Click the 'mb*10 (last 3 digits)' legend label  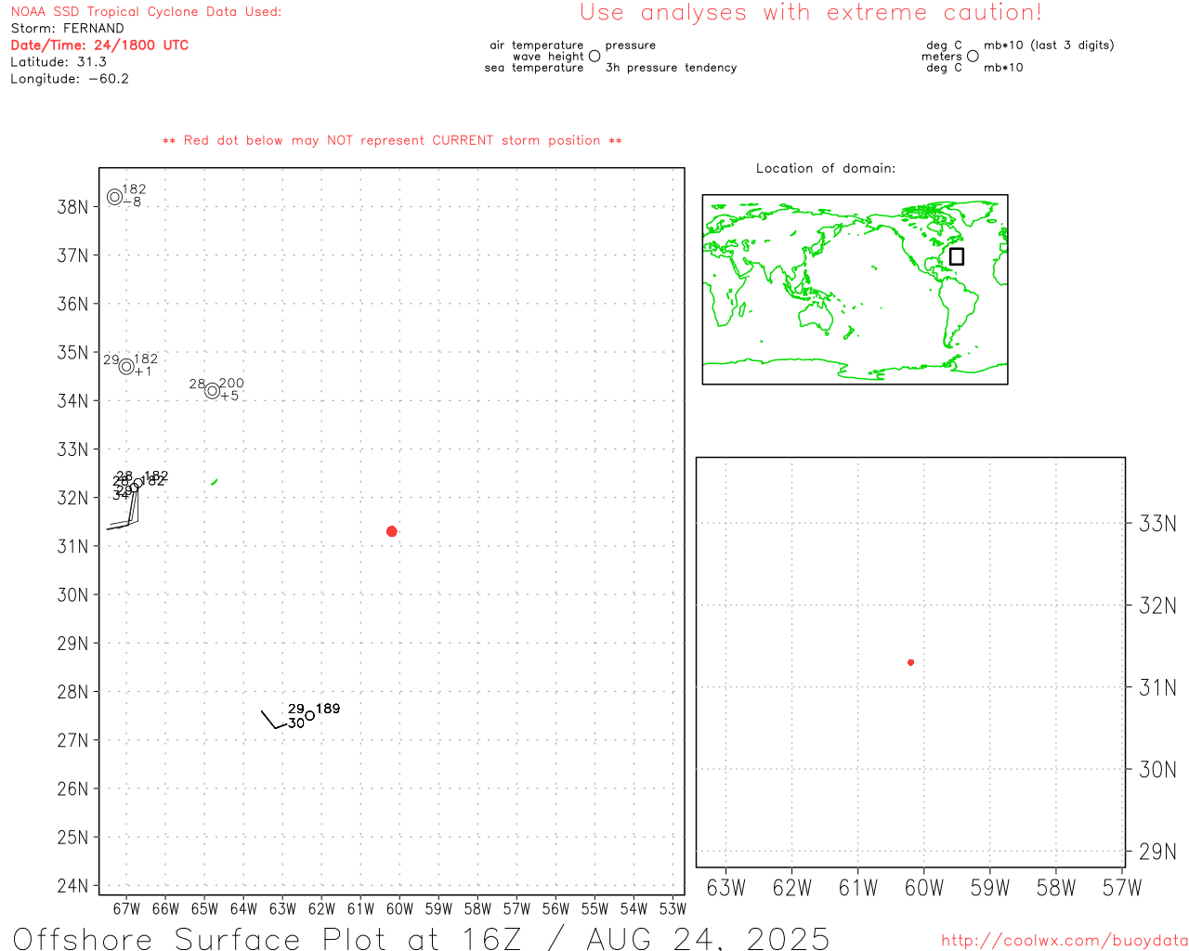1049,46
